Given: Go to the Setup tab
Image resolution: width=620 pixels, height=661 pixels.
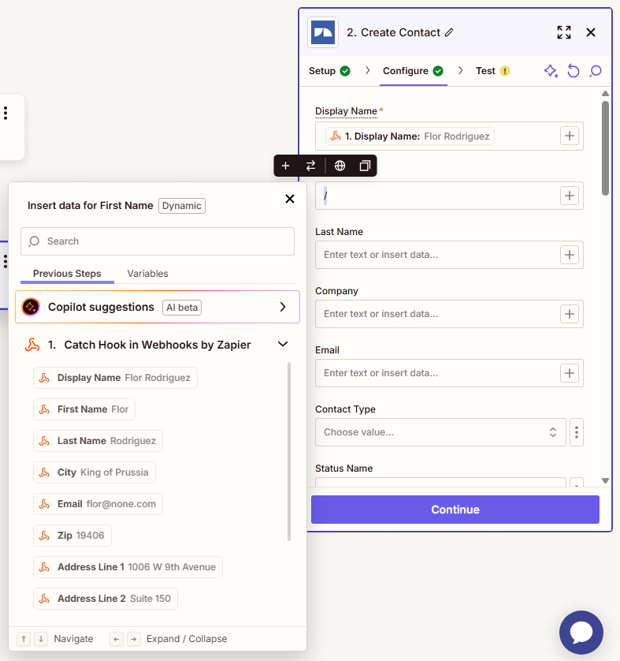Looking at the screenshot, I should point(329,71).
